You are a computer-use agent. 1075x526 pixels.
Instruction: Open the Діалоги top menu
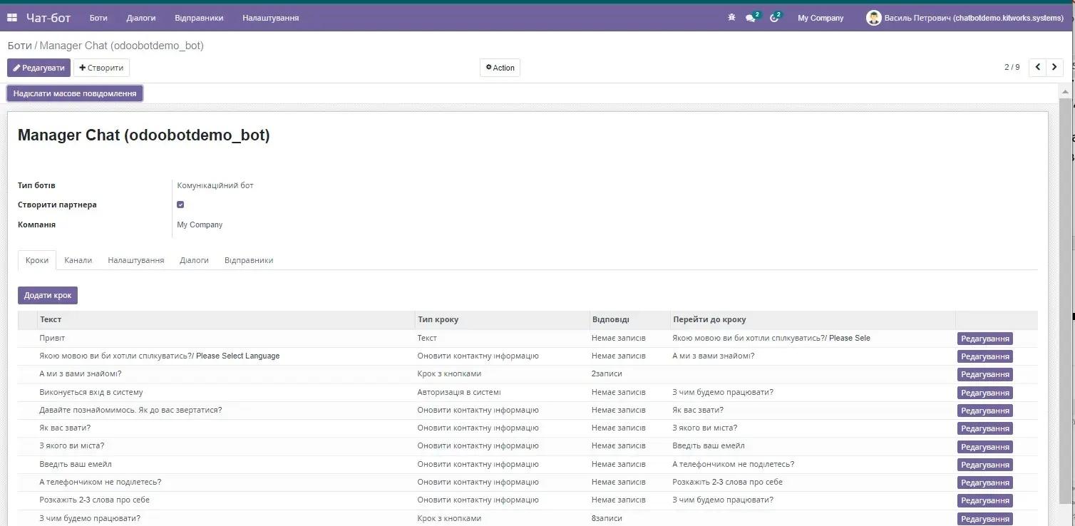click(x=140, y=18)
